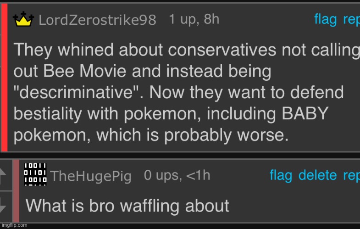Viewport: 360px width, 229px height.
Task: Click the word 'descriminative' in the comment
Action: 77,92
